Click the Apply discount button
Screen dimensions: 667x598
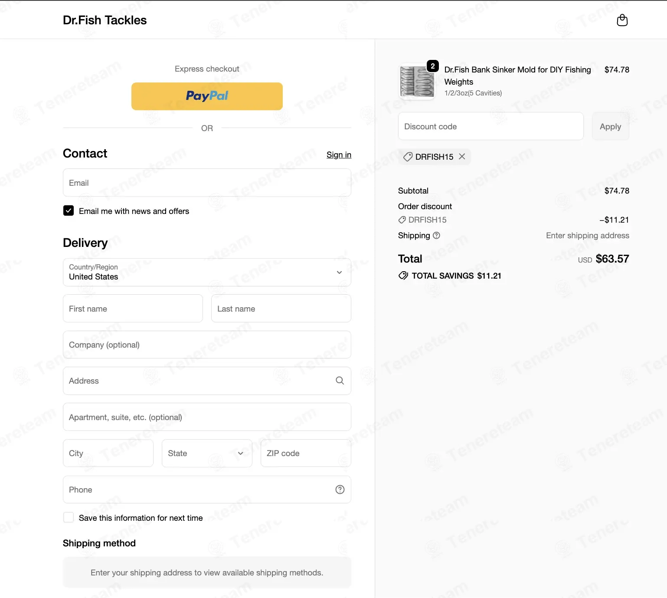pos(610,126)
